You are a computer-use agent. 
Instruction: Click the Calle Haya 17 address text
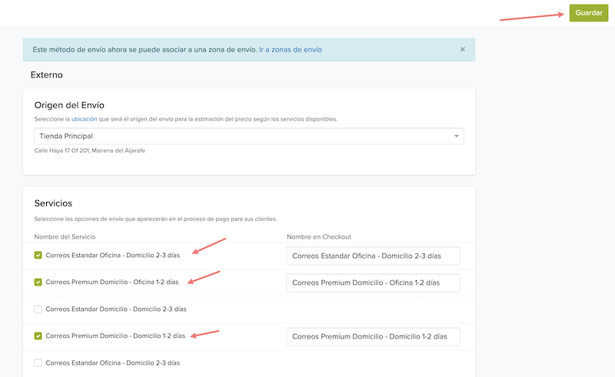89,150
